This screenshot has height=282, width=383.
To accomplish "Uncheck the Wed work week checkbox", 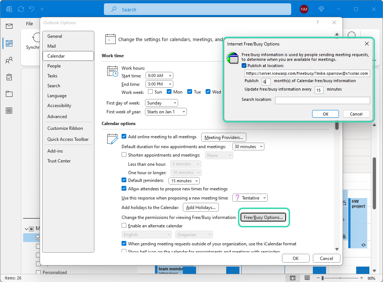I will [x=208, y=92].
